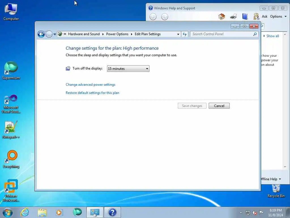Open Windows Explorer from taskbar
This screenshot has height=218, width=290.
42,212
